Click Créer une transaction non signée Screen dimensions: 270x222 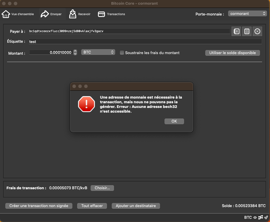(x=39, y=206)
